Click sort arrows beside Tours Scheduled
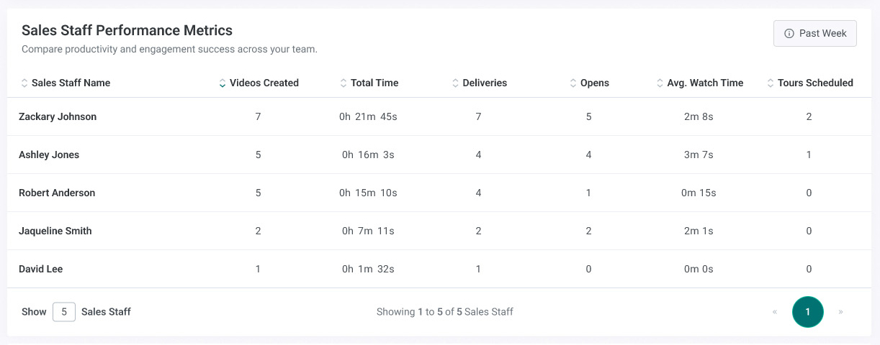This screenshot has height=345, width=880. 771,83
